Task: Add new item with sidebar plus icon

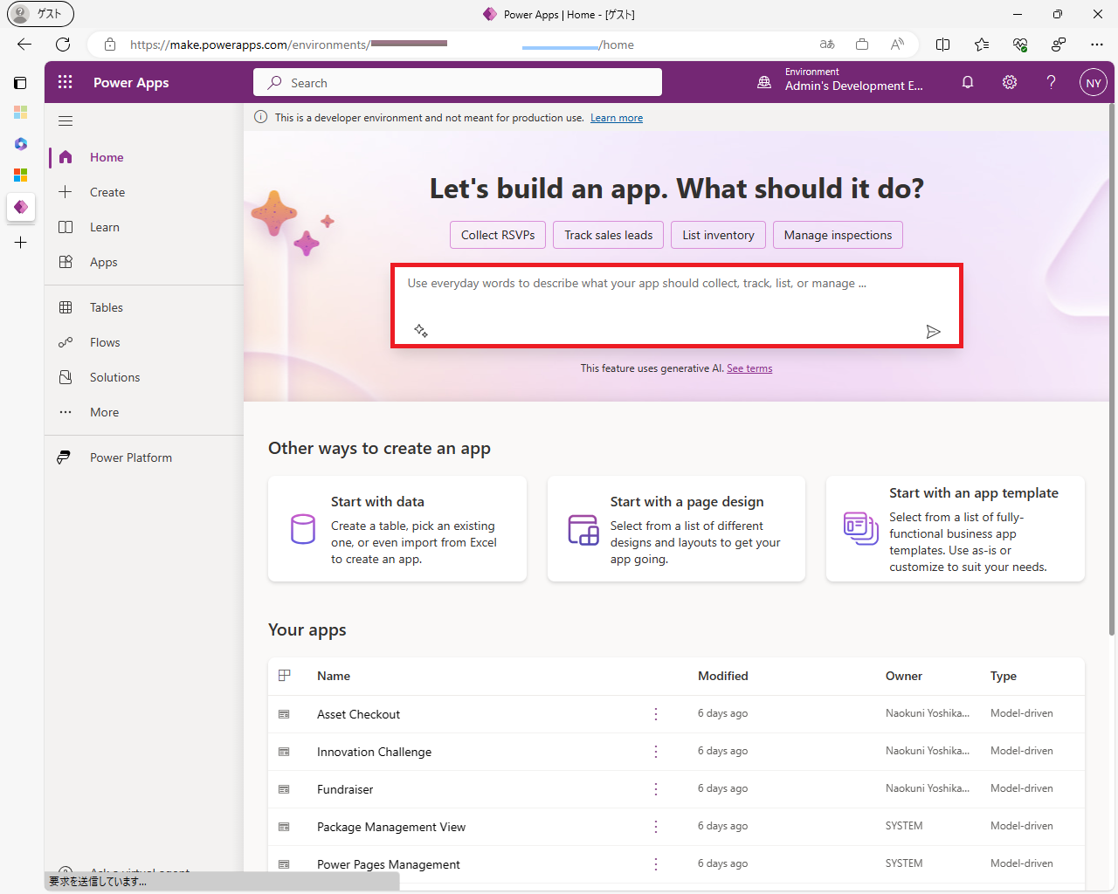Action: pos(21,243)
